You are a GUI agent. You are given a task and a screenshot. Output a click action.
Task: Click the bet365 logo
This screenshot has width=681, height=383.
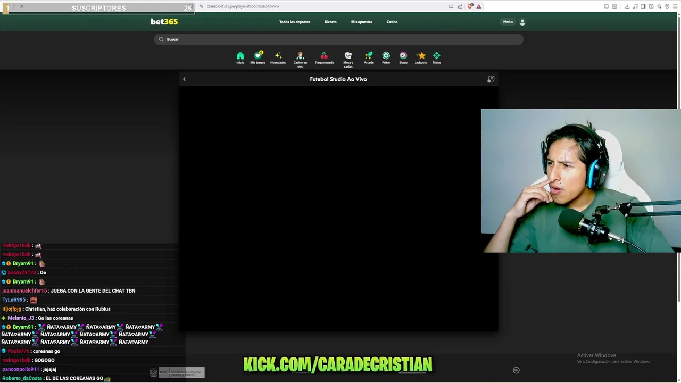click(x=164, y=22)
